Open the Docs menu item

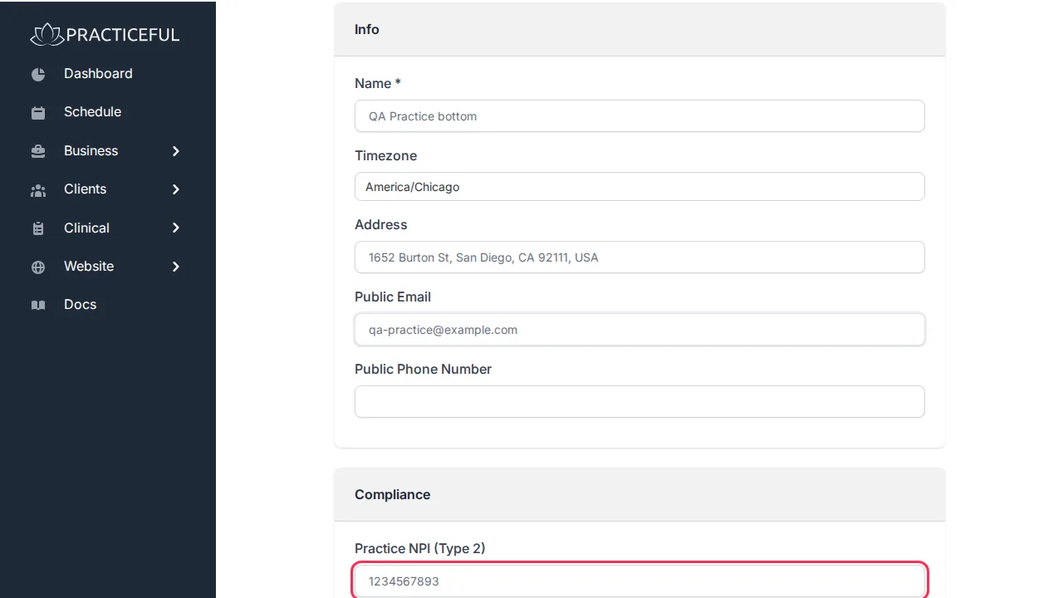(x=80, y=304)
